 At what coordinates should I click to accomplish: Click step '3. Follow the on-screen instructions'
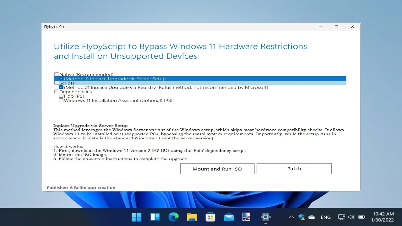coord(121,159)
